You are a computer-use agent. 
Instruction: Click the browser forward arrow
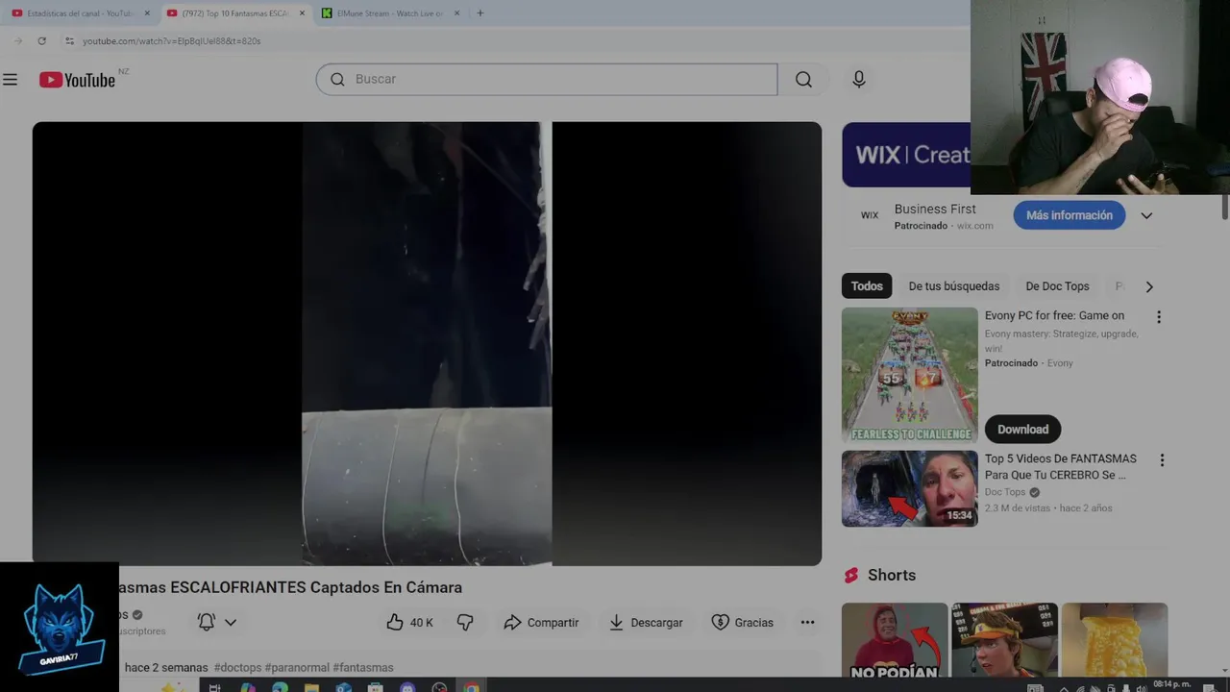coord(18,41)
